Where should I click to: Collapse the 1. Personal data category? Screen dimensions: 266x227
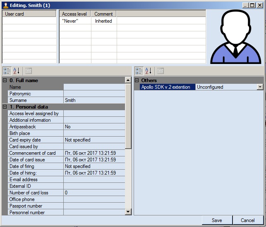(5, 107)
